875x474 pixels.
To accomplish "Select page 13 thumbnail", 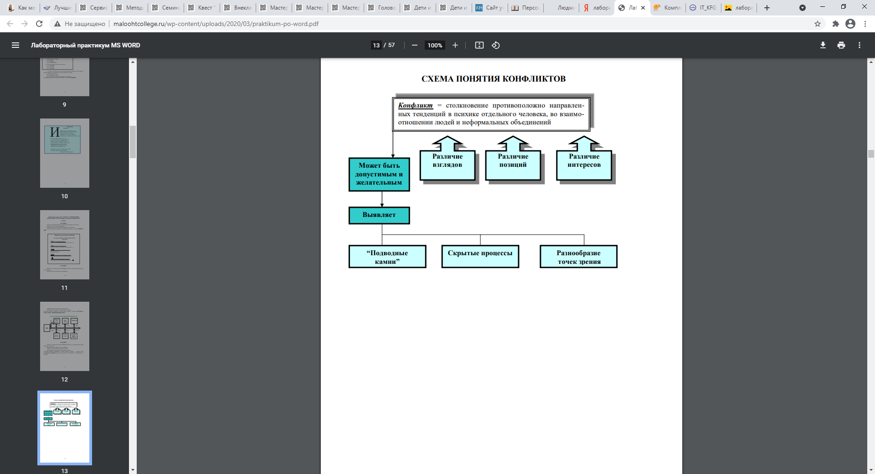I will tap(65, 428).
